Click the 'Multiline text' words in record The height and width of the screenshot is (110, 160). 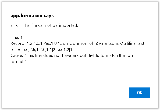point(132,43)
